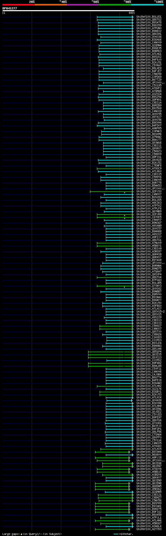166x536 pixels.
Task: Select the UniRef100_C5YRA7 label
Action: click(x=149, y=65)
